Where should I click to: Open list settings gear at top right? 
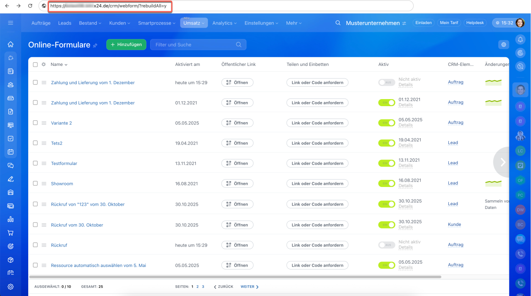(504, 45)
